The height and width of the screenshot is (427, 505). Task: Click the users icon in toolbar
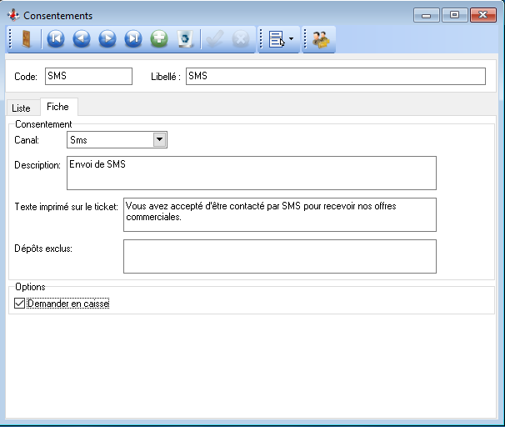pos(321,39)
